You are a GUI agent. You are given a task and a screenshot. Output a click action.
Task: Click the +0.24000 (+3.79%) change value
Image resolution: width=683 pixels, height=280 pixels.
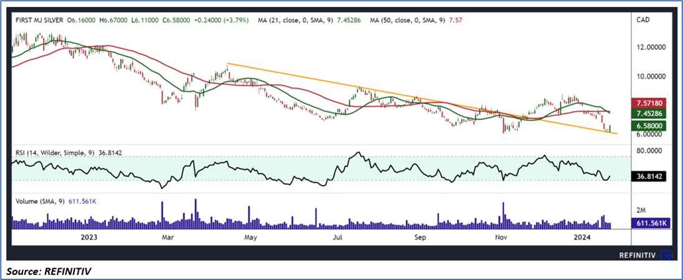click(x=222, y=20)
